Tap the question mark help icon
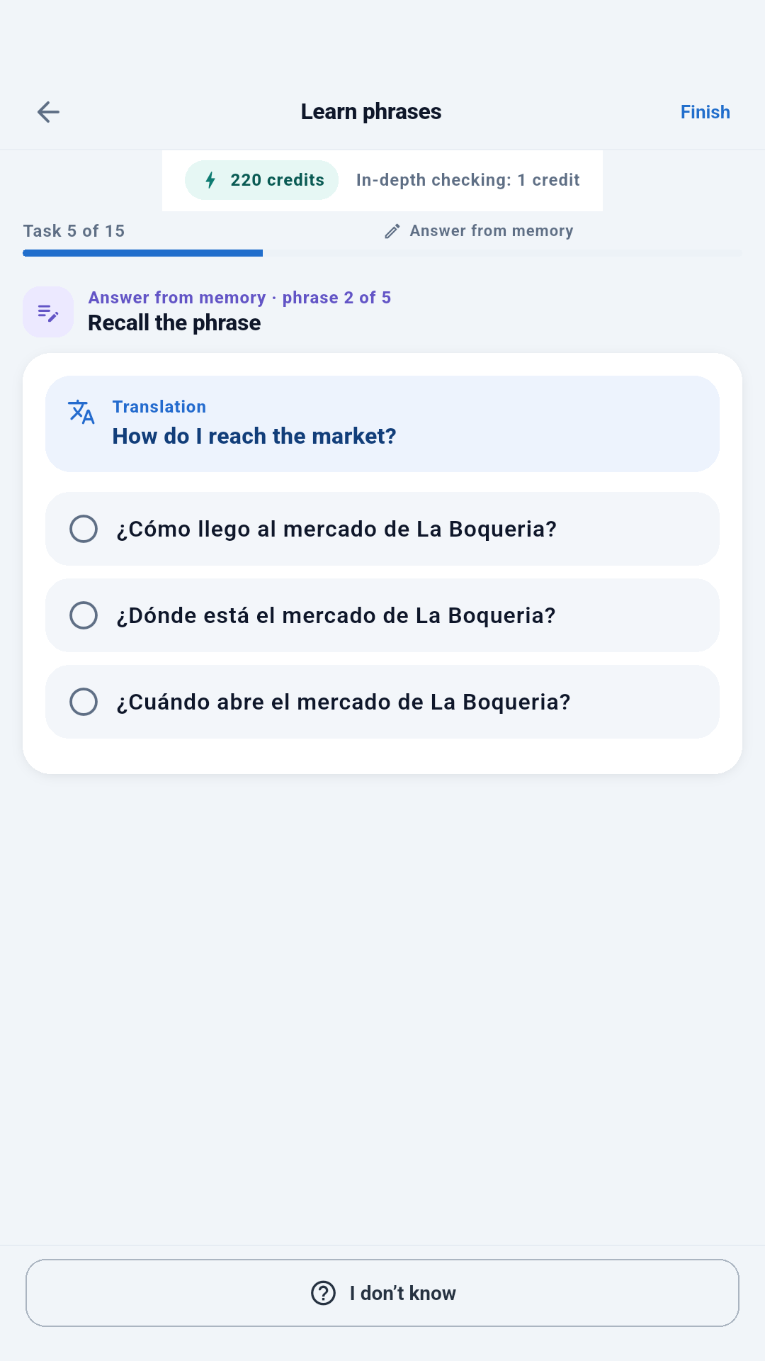The image size is (765, 1361). pyautogui.click(x=324, y=1293)
